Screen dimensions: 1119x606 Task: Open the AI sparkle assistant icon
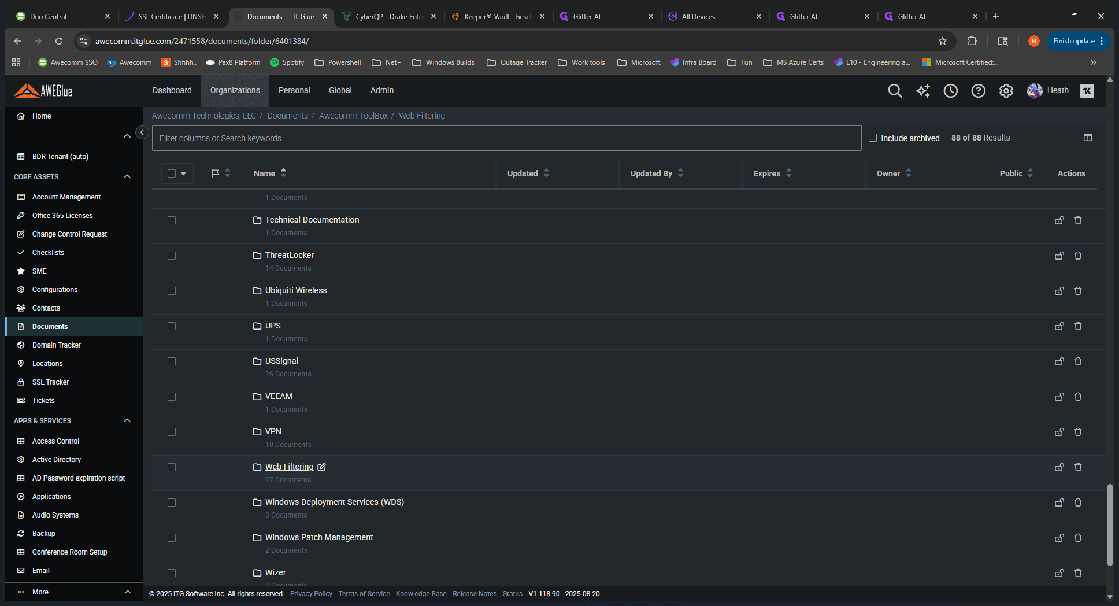point(923,91)
